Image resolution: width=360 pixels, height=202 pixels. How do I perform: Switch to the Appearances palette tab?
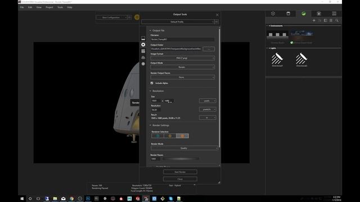[289, 13]
